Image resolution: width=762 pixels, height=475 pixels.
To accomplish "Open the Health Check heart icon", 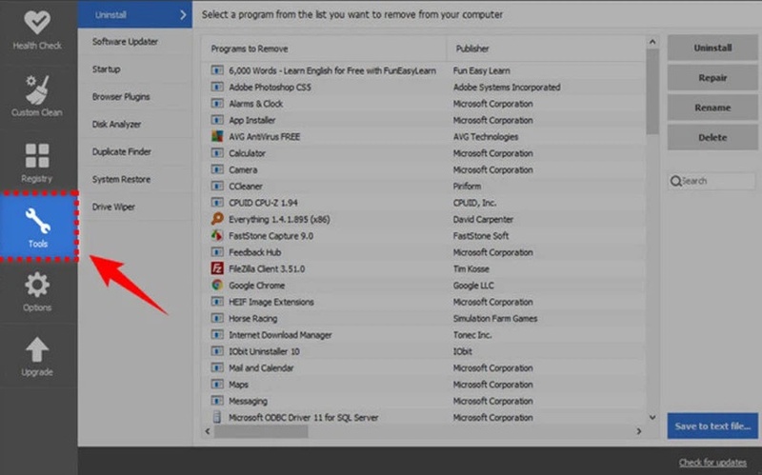I will click(x=38, y=23).
